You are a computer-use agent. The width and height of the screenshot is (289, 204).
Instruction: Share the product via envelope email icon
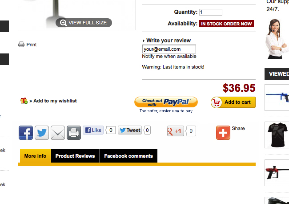[x=58, y=133]
